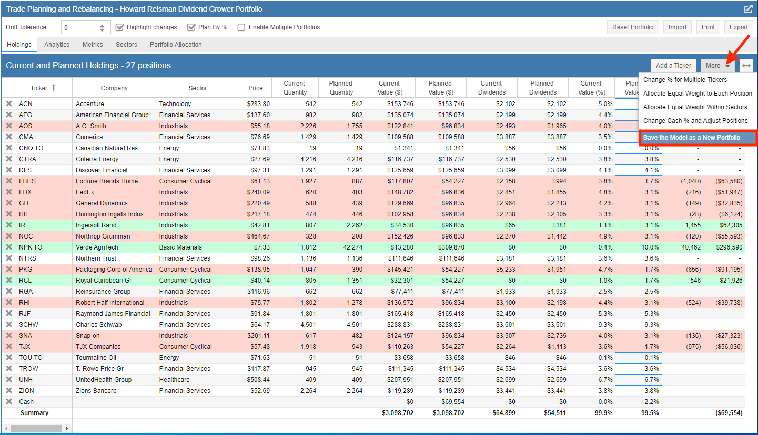Choose Allocate Equal Weight Within Sectors
The height and width of the screenshot is (435, 758).
[698, 107]
